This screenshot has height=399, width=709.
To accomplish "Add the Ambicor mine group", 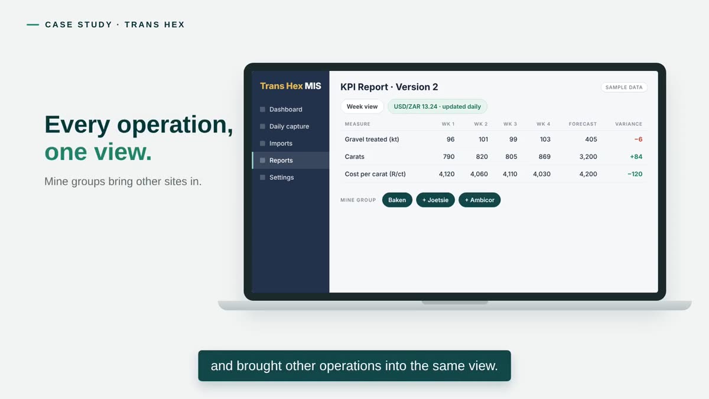I will [480, 200].
